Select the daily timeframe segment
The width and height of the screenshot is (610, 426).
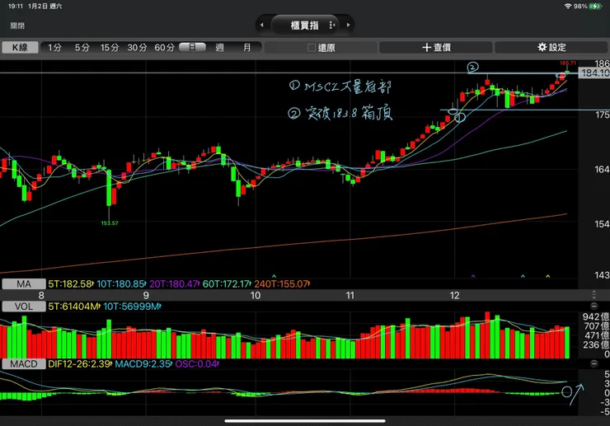(192, 48)
